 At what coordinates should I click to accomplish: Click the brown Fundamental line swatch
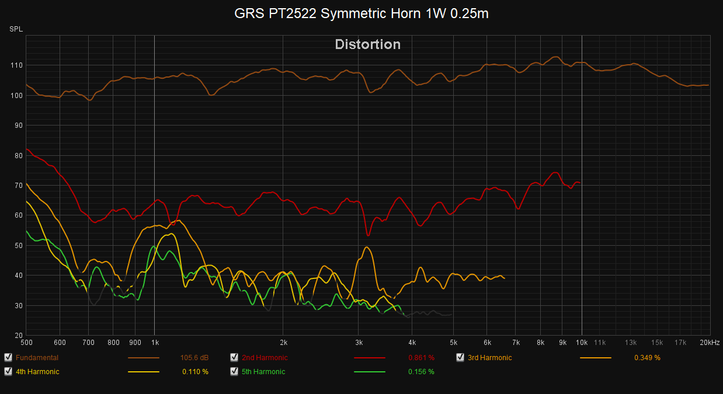pyautogui.click(x=144, y=358)
